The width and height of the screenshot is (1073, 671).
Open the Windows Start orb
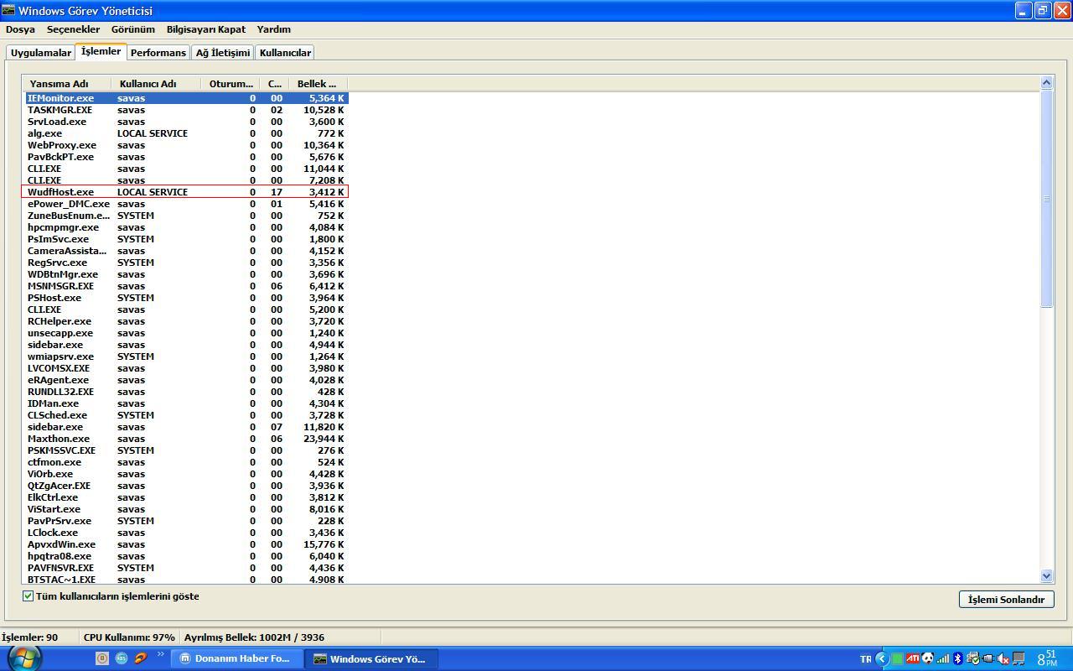click(24, 658)
